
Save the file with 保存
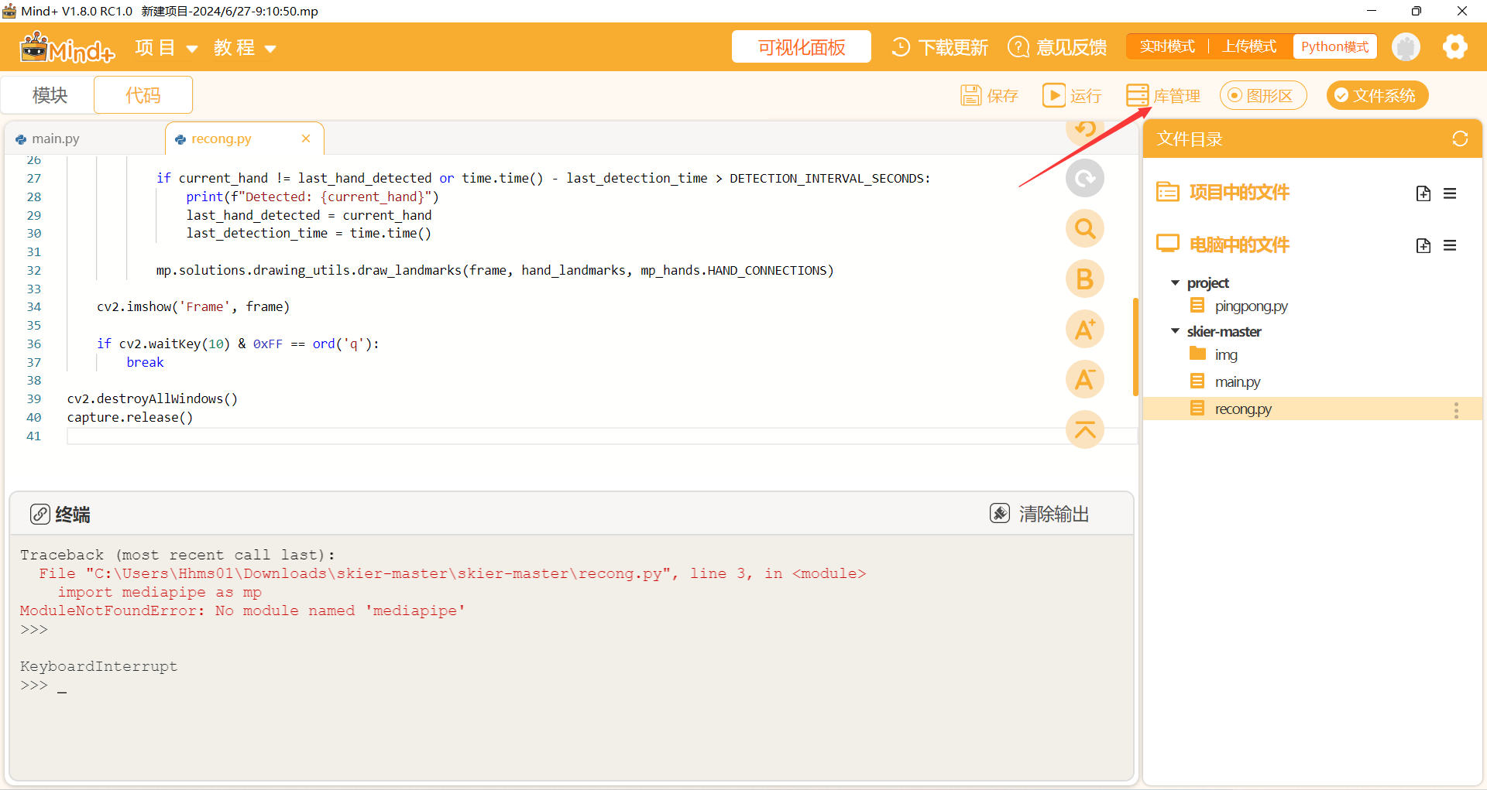pos(989,95)
